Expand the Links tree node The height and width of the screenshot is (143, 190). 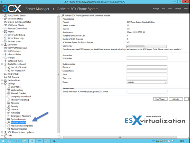point(2,136)
